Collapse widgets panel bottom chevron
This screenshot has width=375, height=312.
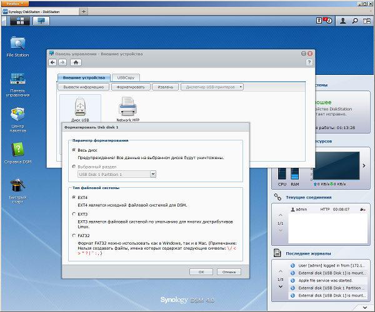point(365,308)
